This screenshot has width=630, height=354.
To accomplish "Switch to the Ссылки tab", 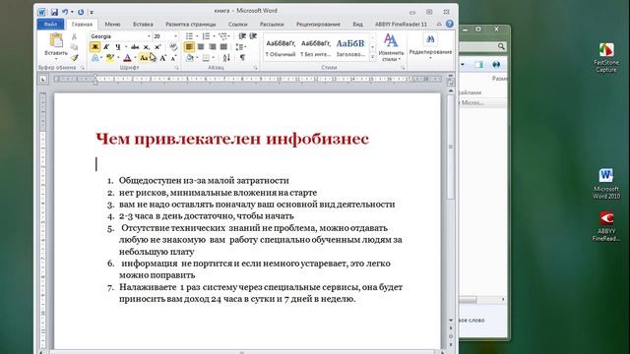I will [x=237, y=24].
